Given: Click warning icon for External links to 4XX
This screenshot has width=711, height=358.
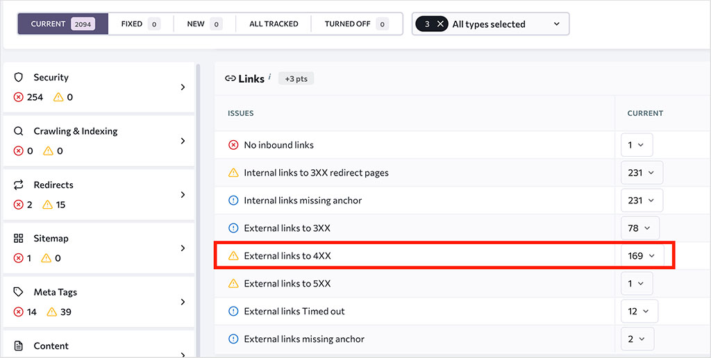Looking at the screenshot, I should click(x=233, y=256).
